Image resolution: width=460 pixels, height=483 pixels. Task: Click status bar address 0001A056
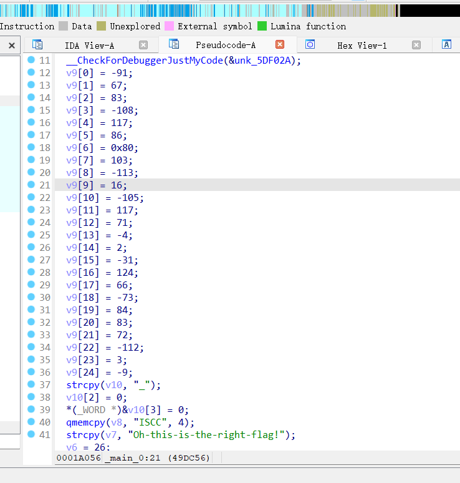[x=79, y=458]
